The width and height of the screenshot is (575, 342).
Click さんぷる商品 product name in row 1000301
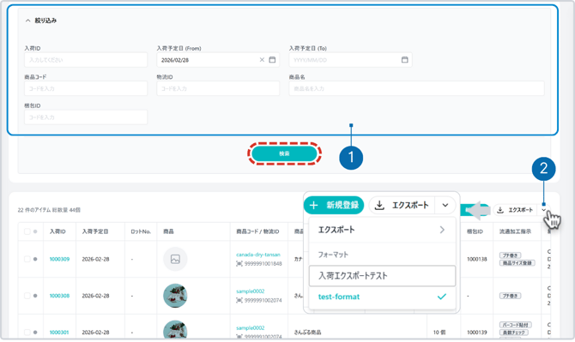click(x=308, y=332)
